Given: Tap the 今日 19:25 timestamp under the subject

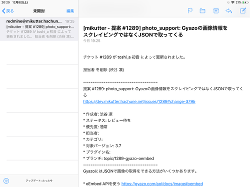Looking at the screenshot, I should [91, 41].
